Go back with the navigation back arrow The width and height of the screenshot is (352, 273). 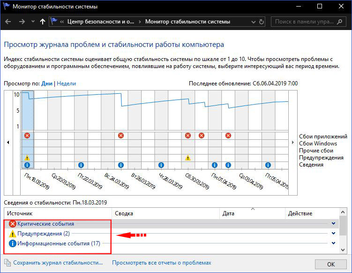coord(8,22)
